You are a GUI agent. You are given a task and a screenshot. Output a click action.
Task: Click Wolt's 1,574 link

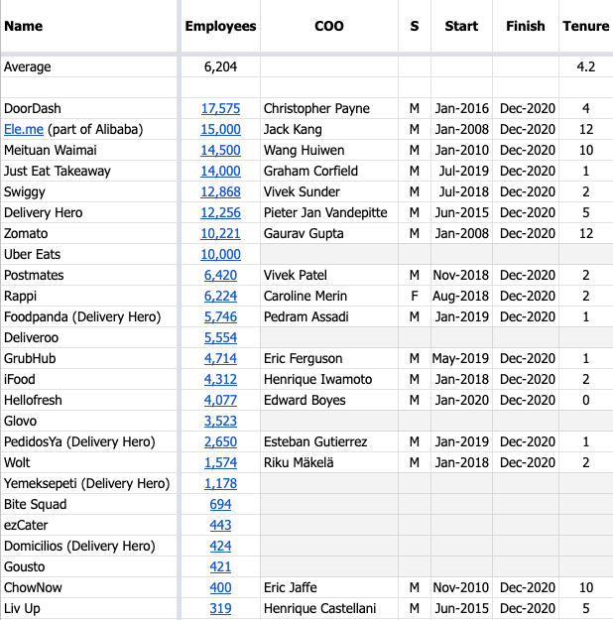[x=220, y=462]
